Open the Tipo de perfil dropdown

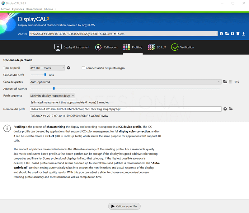(x=47, y=68)
